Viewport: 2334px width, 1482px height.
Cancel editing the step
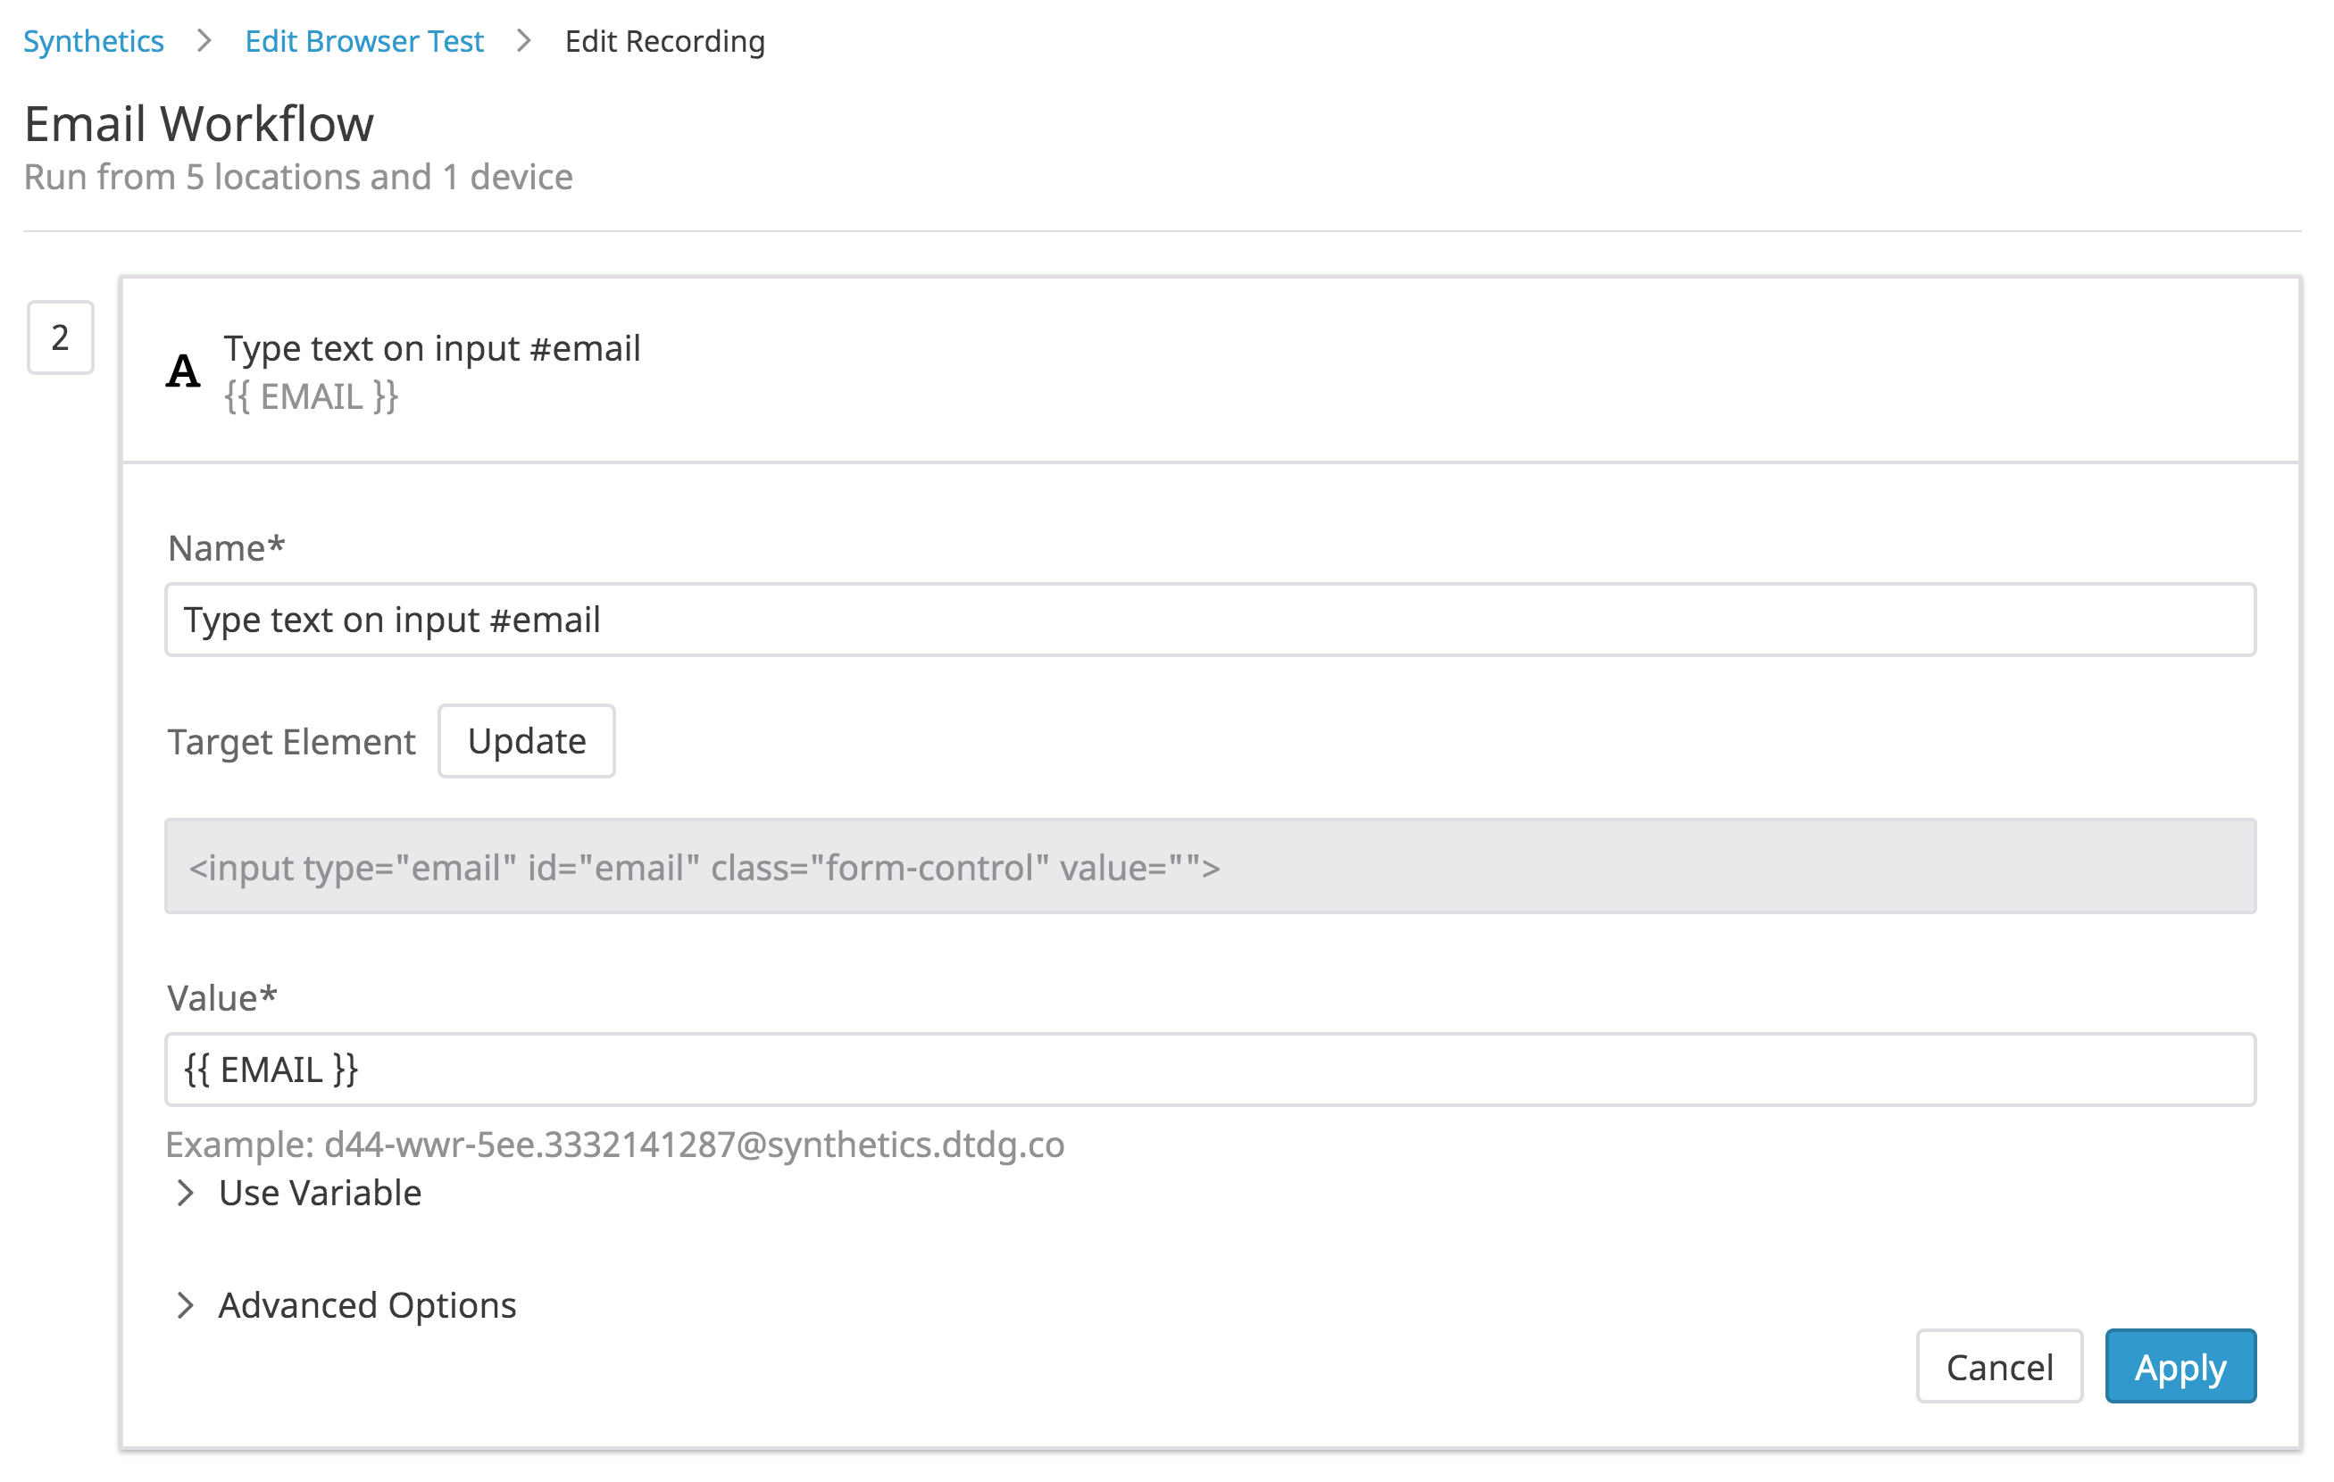pyautogui.click(x=1998, y=1367)
